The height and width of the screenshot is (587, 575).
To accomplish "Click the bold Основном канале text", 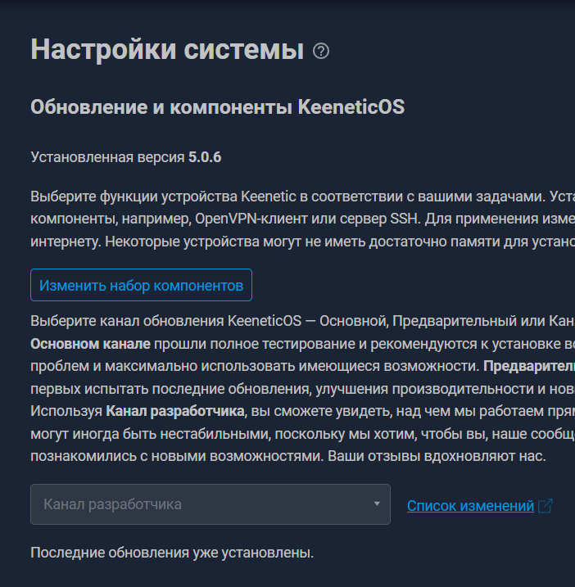I will 90,342.
